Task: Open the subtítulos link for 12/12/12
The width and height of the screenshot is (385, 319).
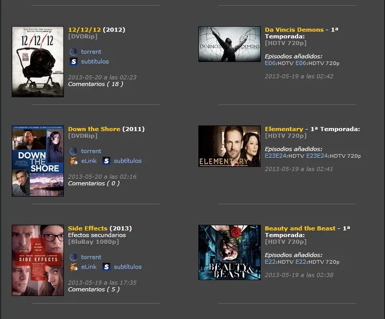Action: (x=95, y=61)
